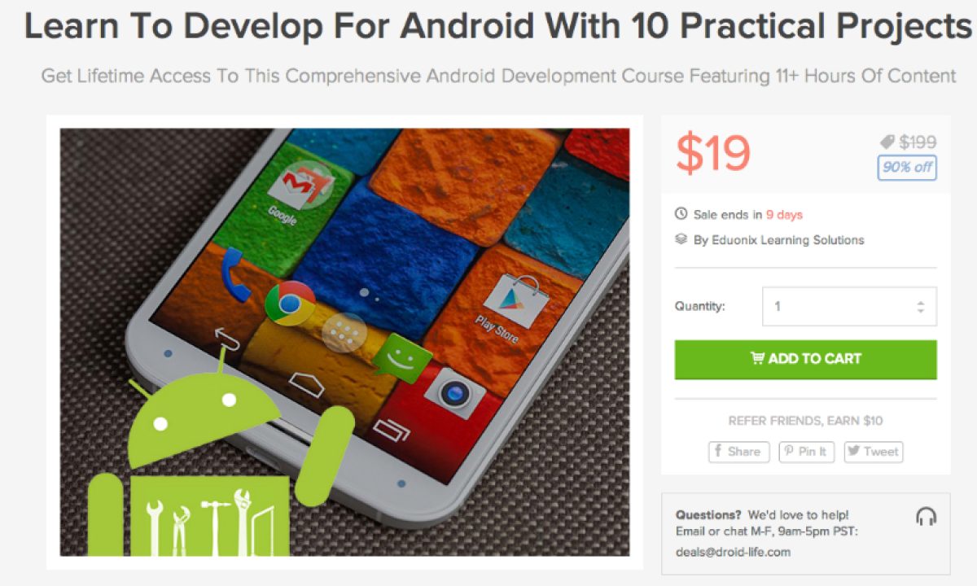Click the price tag icon beside $199
Viewport: 977px width, 586px height.
tap(887, 142)
